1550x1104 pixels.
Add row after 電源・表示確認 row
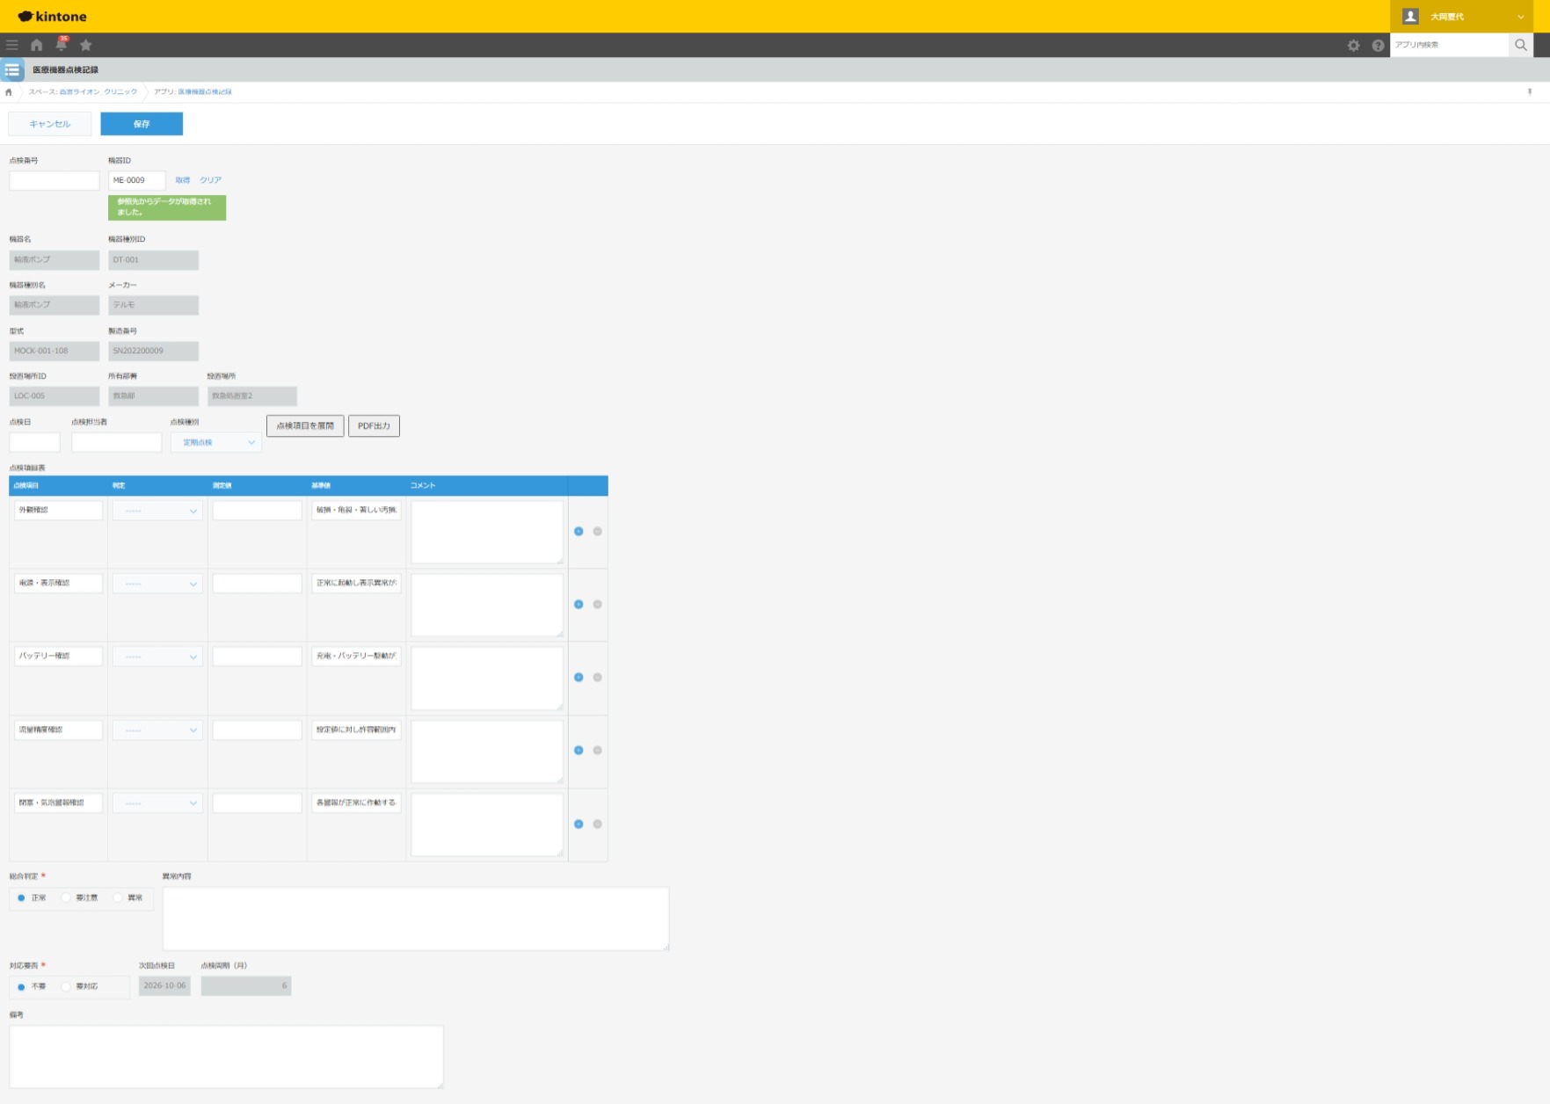point(579,604)
